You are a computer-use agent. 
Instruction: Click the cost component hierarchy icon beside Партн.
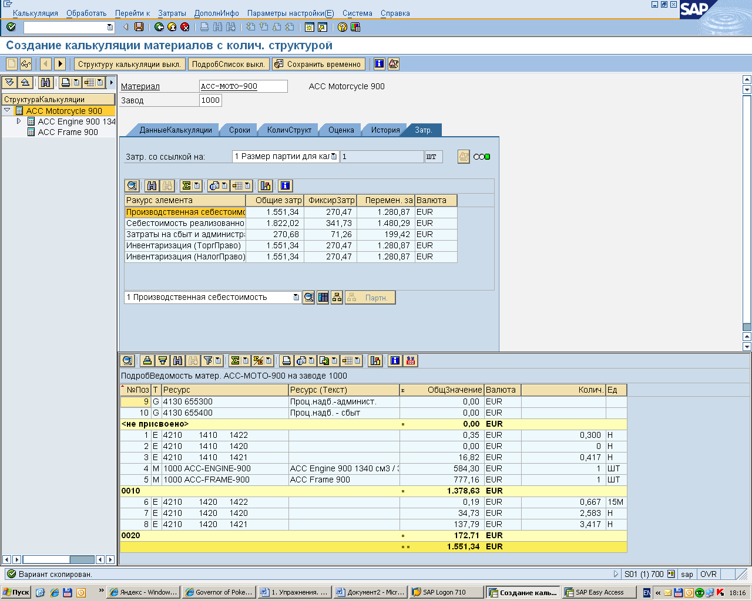click(x=337, y=298)
